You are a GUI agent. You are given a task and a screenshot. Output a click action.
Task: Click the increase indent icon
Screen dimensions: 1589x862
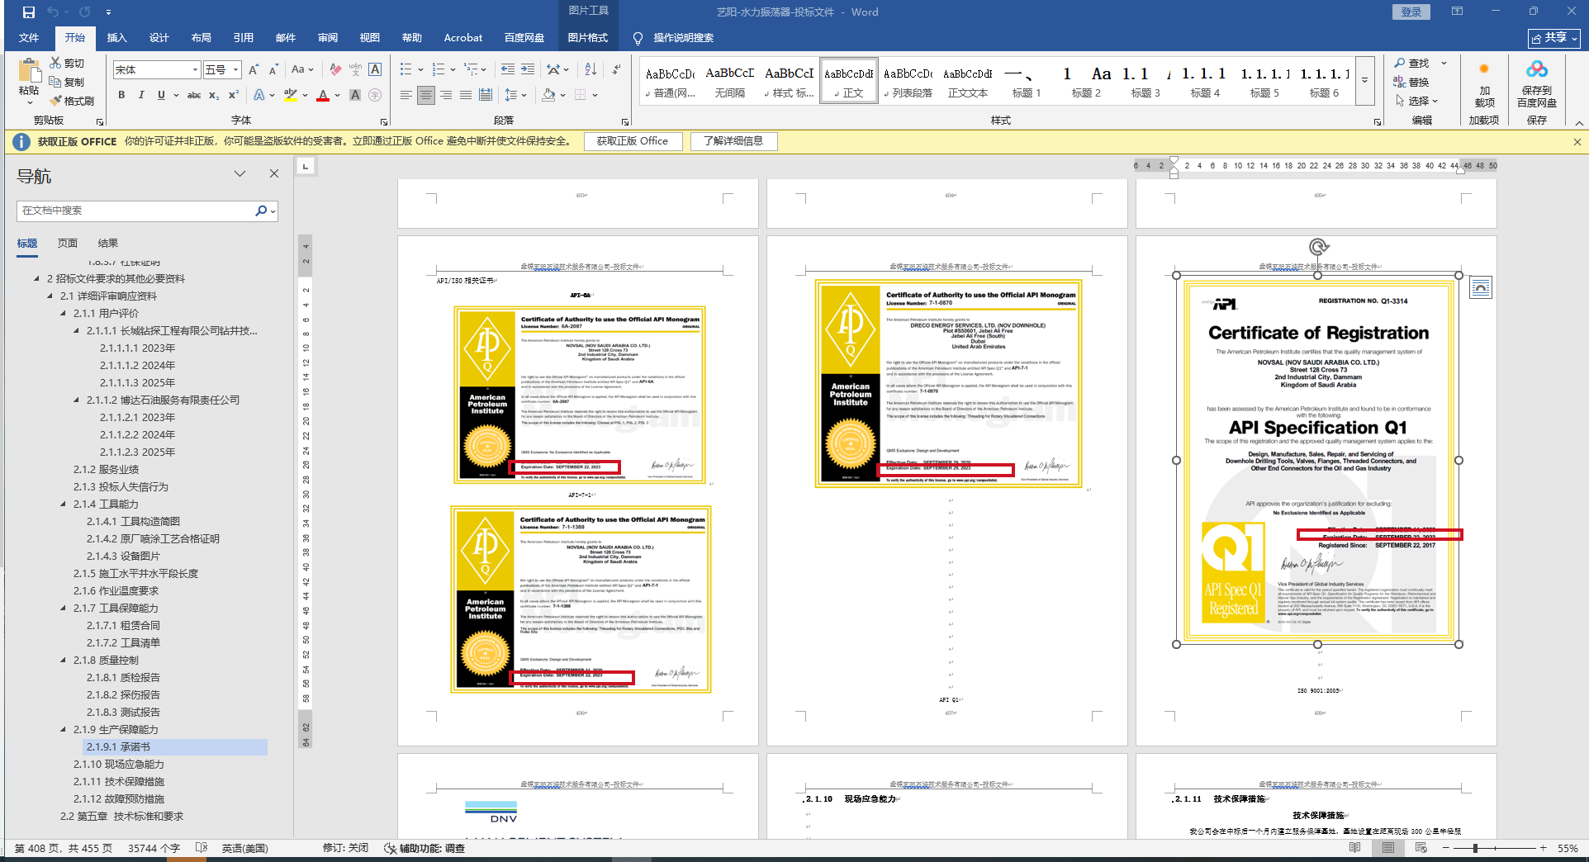(x=528, y=69)
